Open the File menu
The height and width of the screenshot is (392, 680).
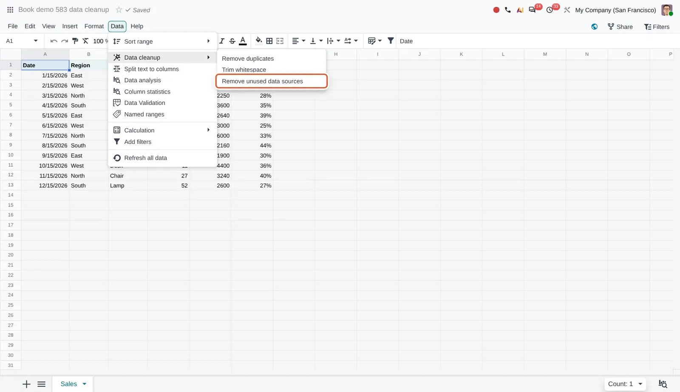click(13, 26)
